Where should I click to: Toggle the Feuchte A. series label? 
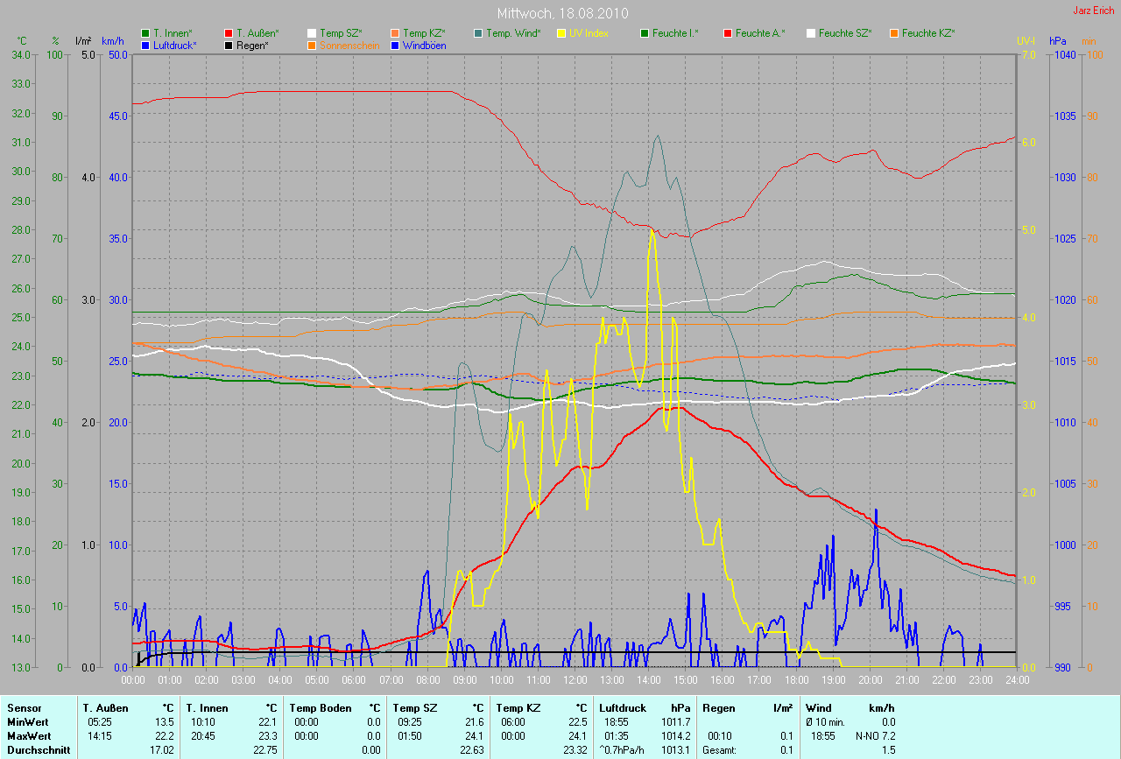760,33
